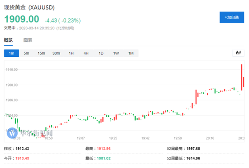Screen dimensions: 249x168
Task: Click the 现货黄金 (XAUUSD) title
Action: (29, 7)
